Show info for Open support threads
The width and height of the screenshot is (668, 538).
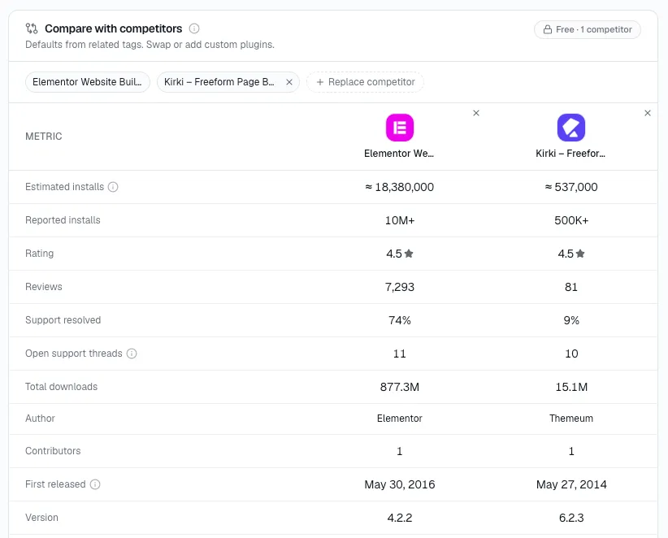[x=132, y=354]
